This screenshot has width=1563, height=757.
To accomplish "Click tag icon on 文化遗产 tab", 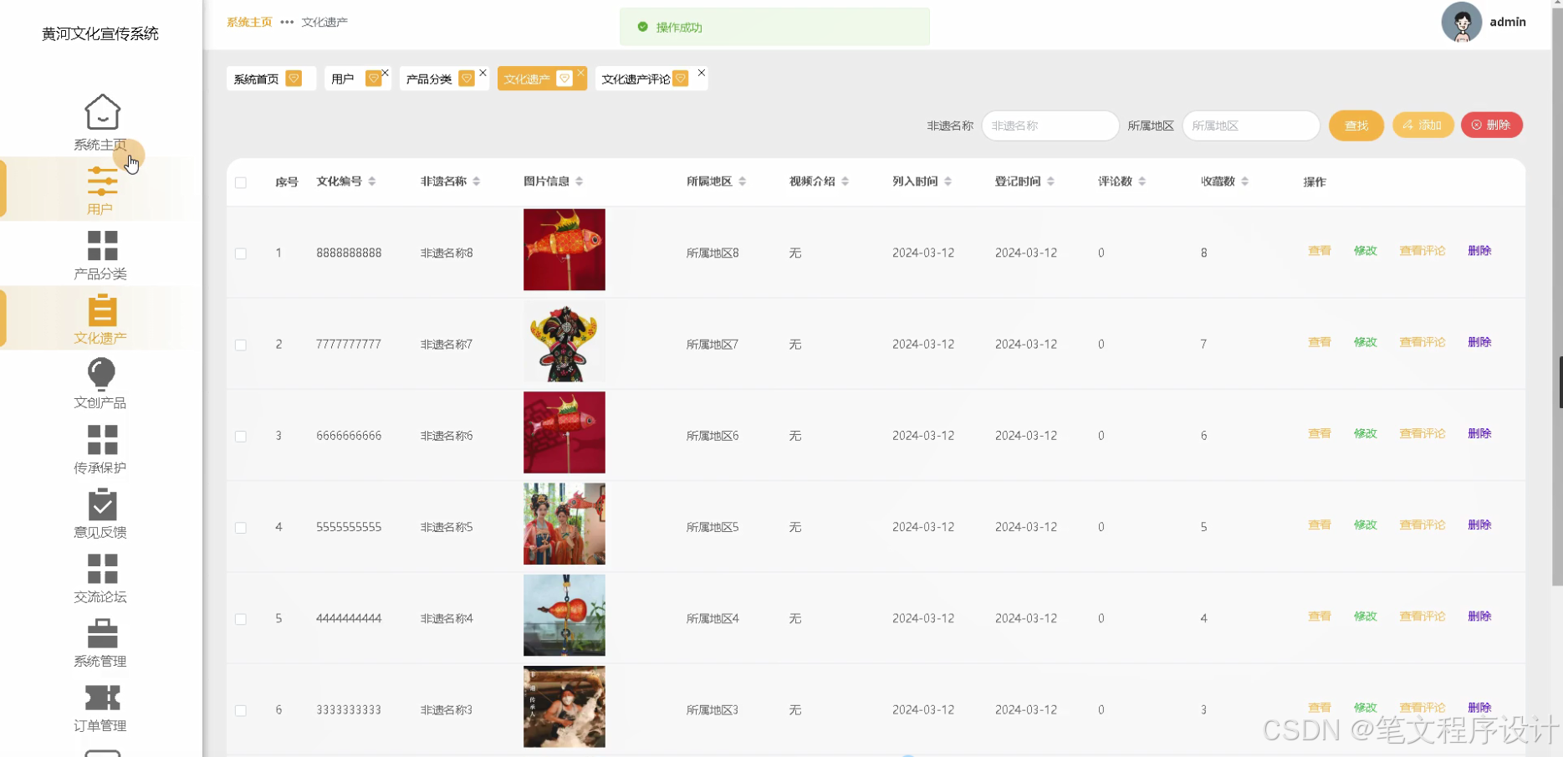I will [x=564, y=79].
